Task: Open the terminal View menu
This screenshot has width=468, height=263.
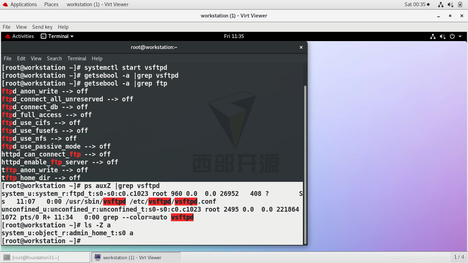Action: click(x=36, y=59)
